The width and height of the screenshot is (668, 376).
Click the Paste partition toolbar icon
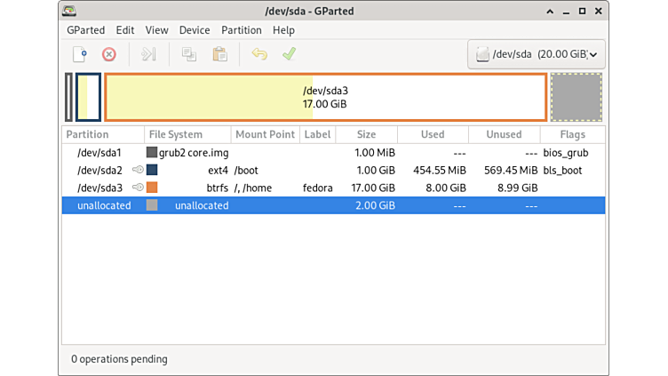[219, 54]
